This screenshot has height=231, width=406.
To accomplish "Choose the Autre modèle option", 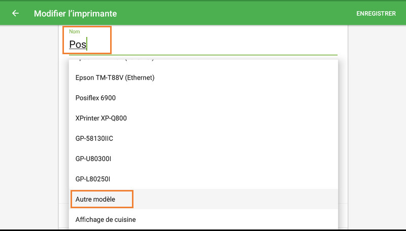I will coord(95,199).
